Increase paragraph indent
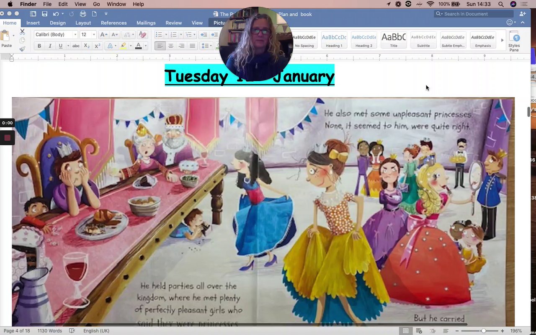 tap(214, 35)
